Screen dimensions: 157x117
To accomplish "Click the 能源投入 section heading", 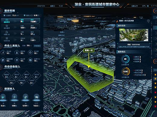I will pos(9,89).
